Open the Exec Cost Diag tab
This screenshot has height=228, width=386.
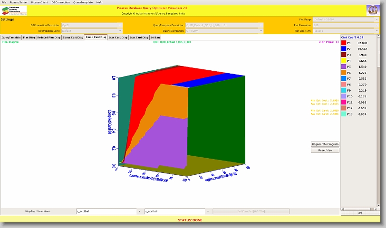click(x=117, y=37)
